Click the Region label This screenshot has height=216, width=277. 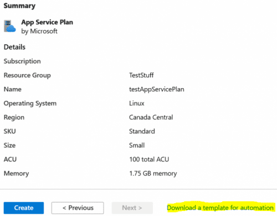(x=14, y=117)
